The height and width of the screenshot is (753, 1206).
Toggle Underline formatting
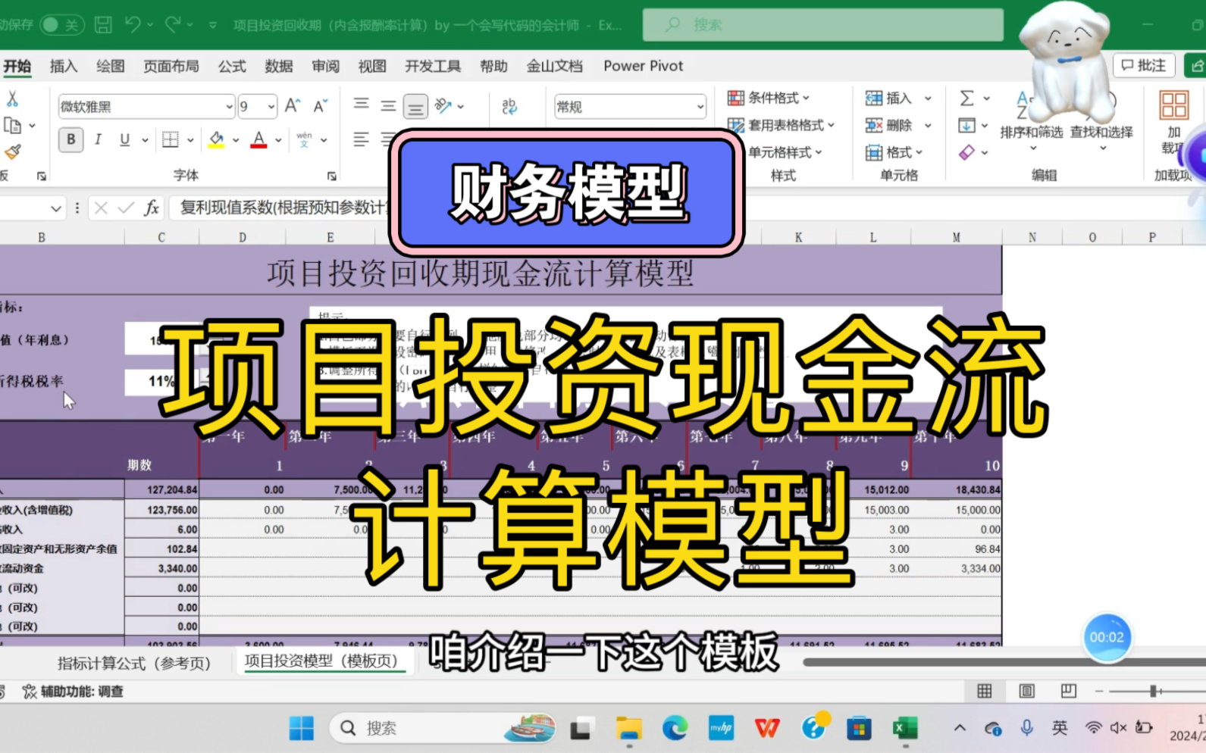click(x=125, y=139)
